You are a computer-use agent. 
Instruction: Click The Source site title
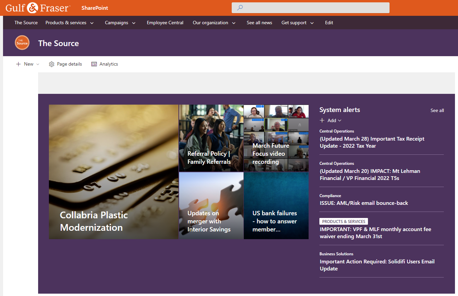(58, 43)
